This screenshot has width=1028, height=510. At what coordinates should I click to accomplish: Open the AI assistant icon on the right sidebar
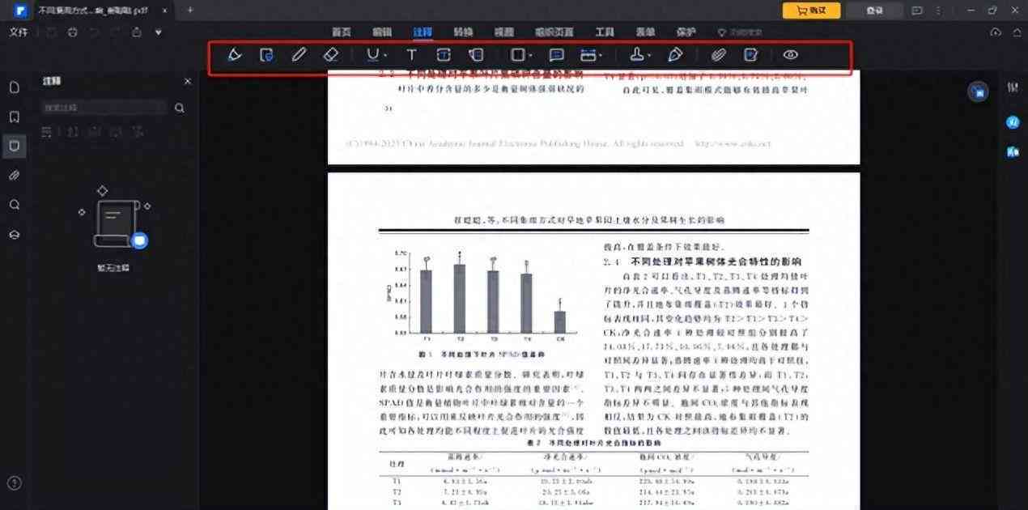[x=1013, y=121]
